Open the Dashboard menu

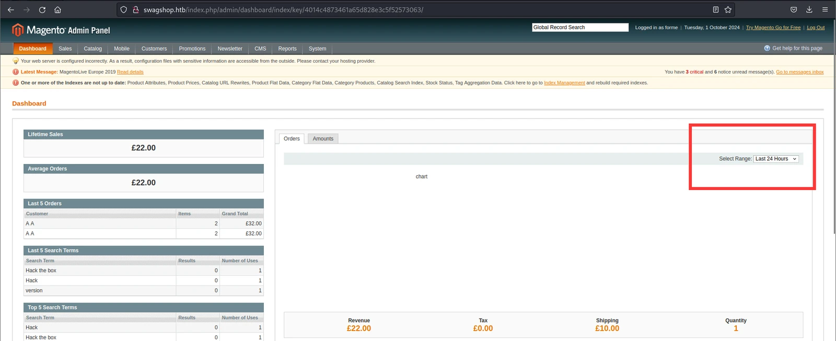pos(32,49)
